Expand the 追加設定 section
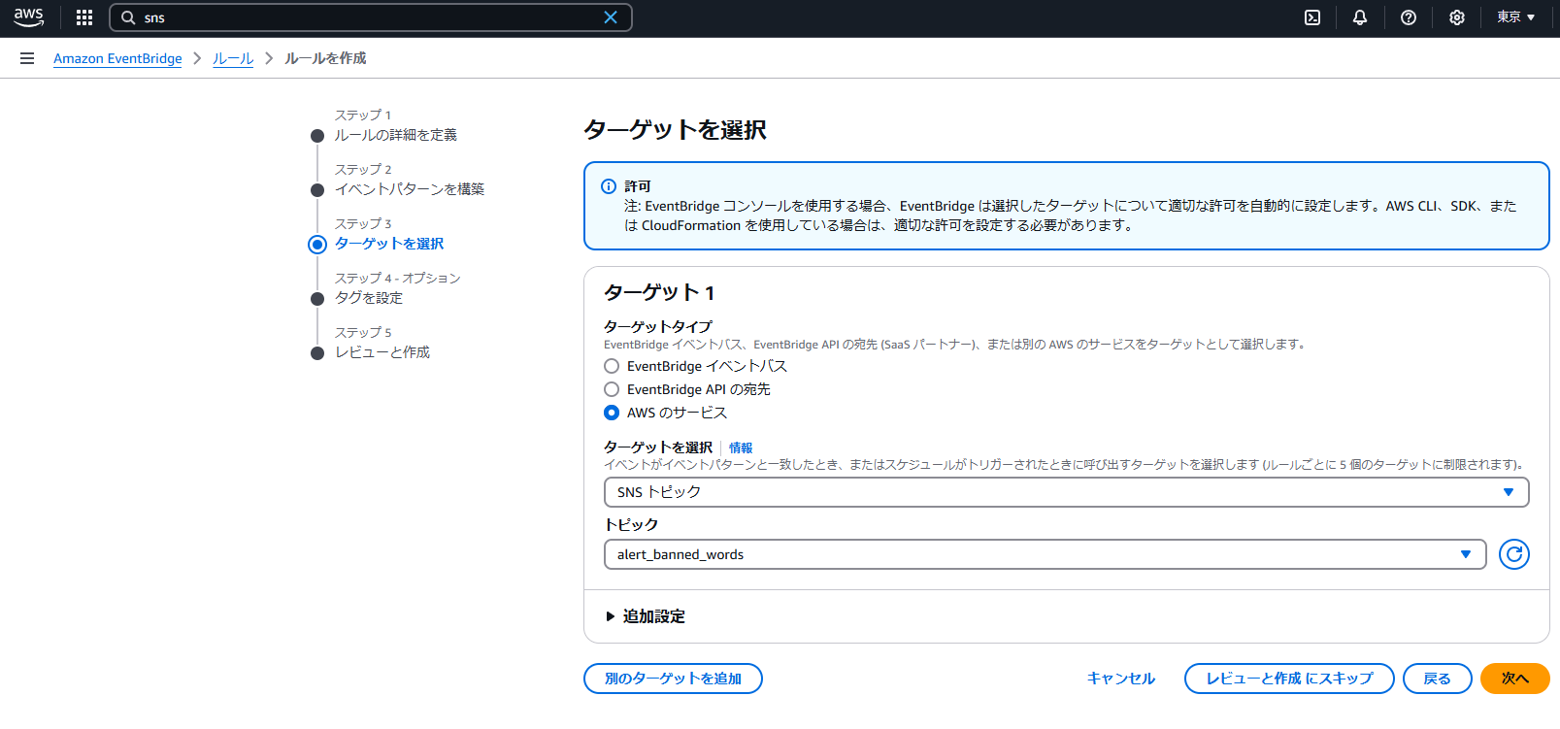 click(x=646, y=616)
